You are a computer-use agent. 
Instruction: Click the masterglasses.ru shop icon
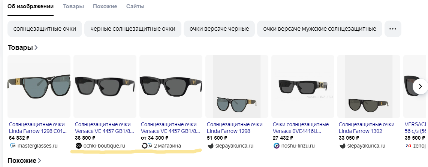point(12,146)
